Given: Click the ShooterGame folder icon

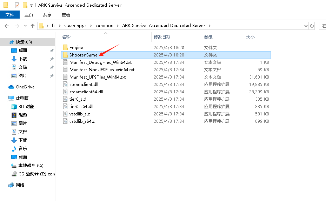Looking at the screenshot, I should click(x=65, y=55).
